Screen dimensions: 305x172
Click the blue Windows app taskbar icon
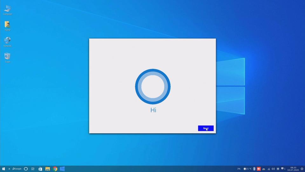coord(62,169)
